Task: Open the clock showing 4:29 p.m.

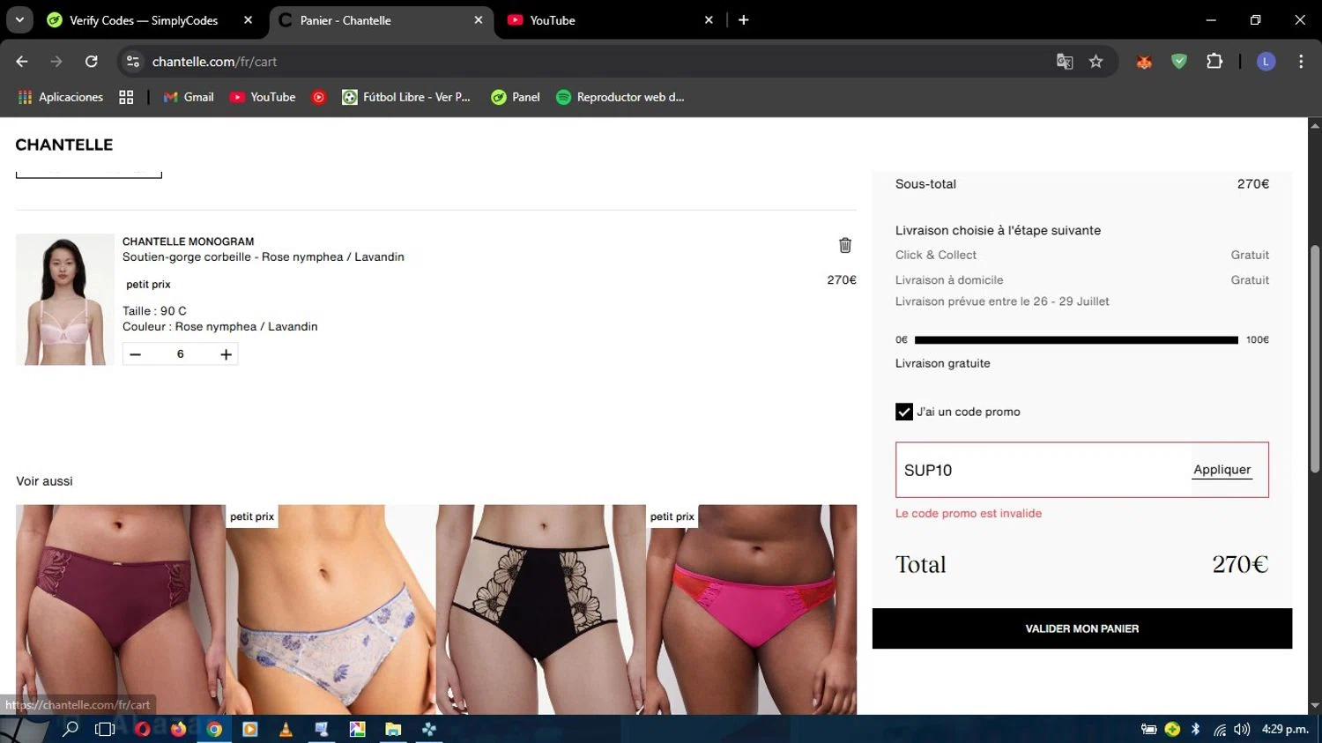Action: tap(1285, 729)
